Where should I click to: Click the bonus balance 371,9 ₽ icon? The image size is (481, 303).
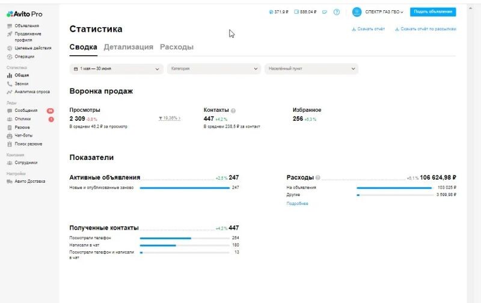pos(272,12)
